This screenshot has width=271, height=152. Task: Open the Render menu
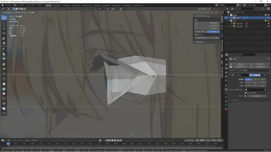pos(21,5)
